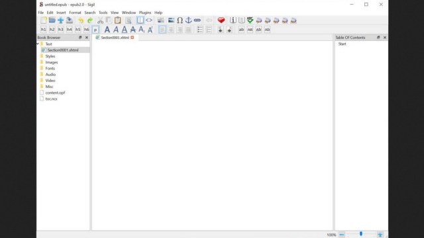The height and width of the screenshot is (238, 424).
Task: Toggle italic text formatting
Action: point(116,30)
